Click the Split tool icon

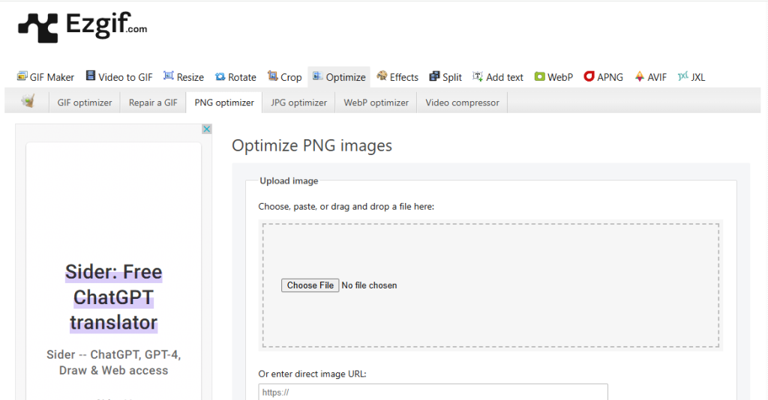point(434,76)
